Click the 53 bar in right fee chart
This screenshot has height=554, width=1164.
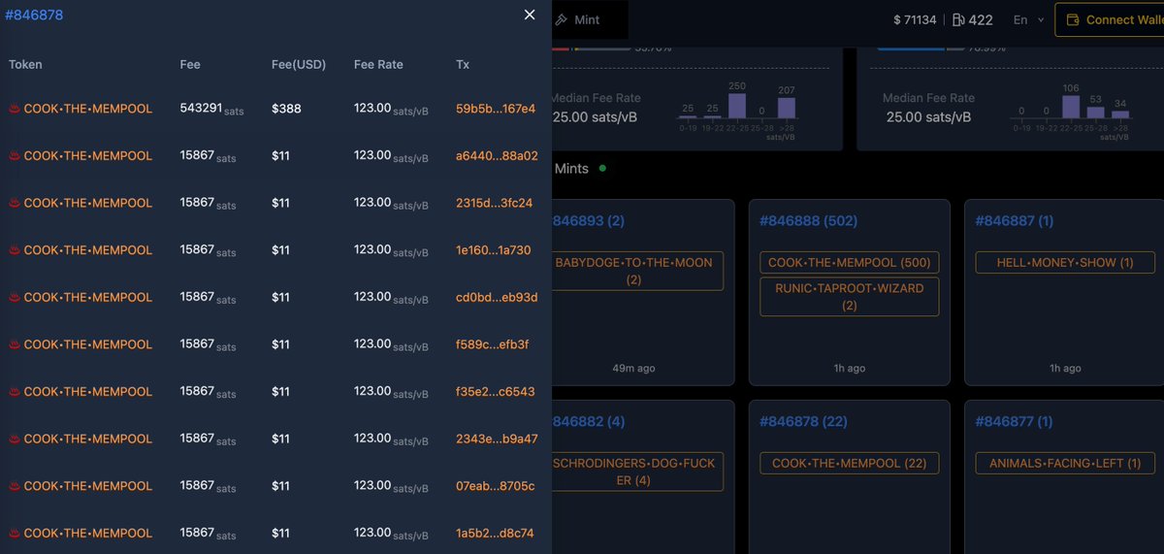tap(1096, 111)
